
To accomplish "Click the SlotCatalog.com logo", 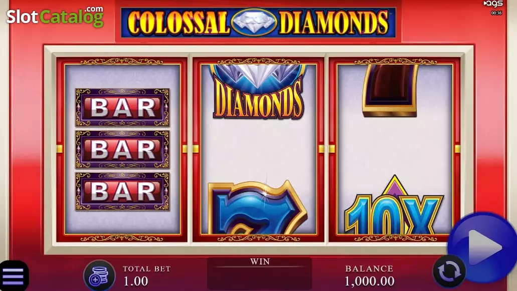I will pos(55,16).
